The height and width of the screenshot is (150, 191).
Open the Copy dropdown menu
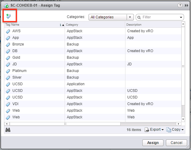(x=183, y=130)
